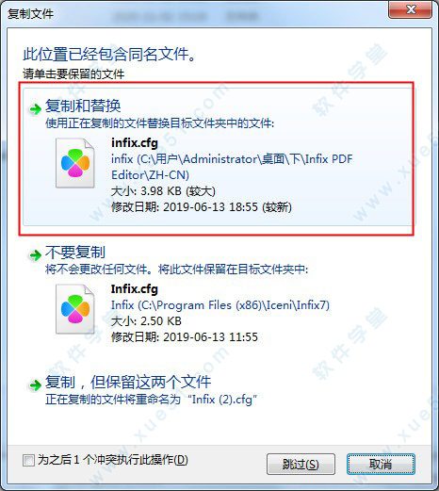The height and width of the screenshot is (491, 439).
Task: Click the Program Files (x86)\Iceni\Infix7 path
Action: pos(220,305)
